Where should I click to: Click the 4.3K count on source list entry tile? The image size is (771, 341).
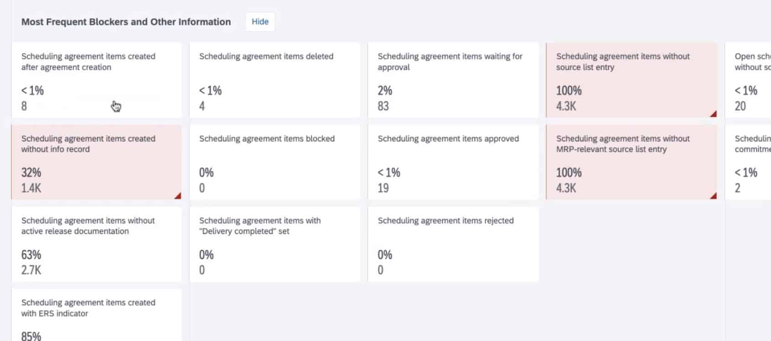click(566, 106)
